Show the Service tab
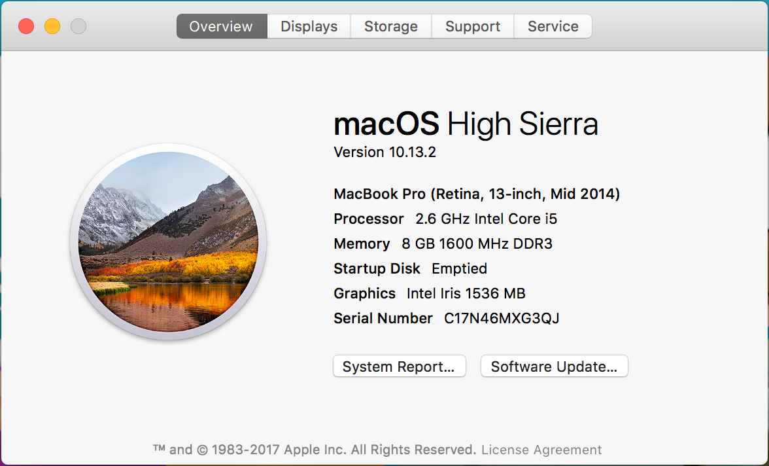This screenshot has width=769, height=466. 553,26
